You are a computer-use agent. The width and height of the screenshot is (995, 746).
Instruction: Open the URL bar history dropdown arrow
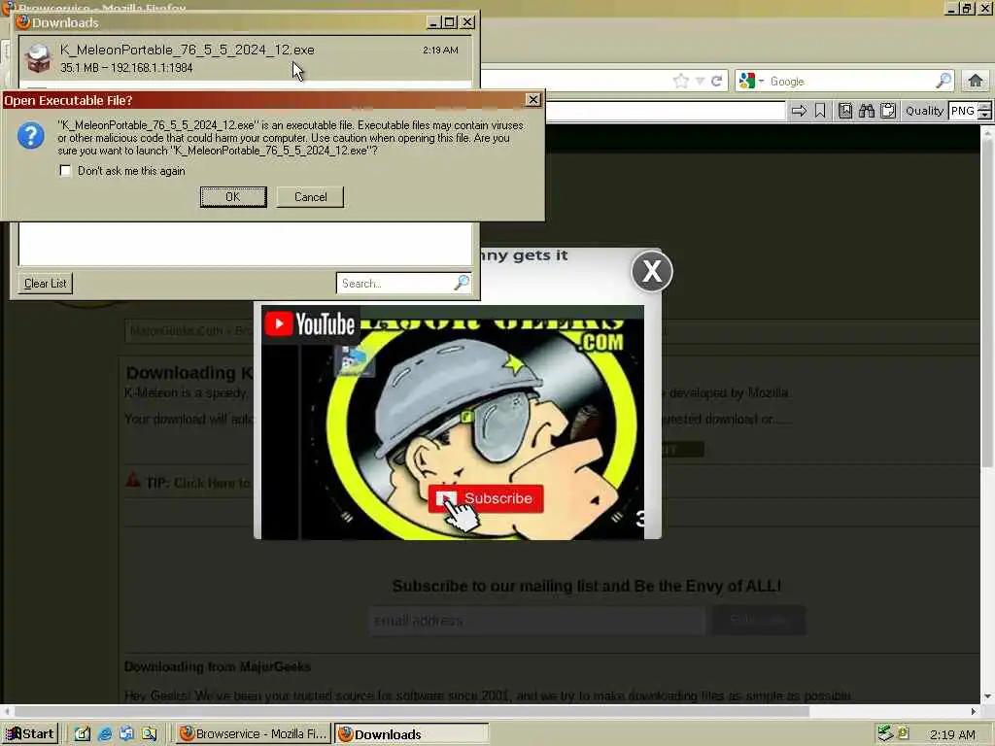point(700,82)
